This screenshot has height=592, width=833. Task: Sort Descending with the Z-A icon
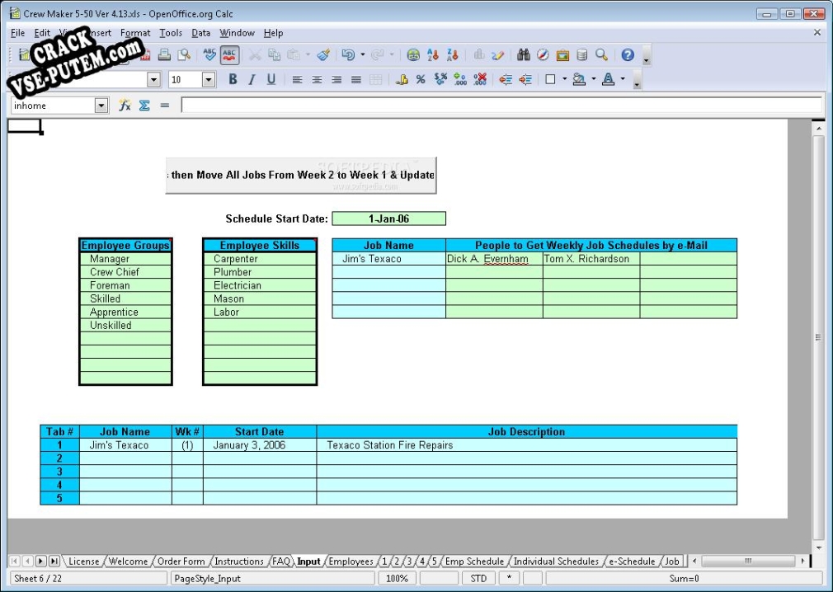click(452, 54)
